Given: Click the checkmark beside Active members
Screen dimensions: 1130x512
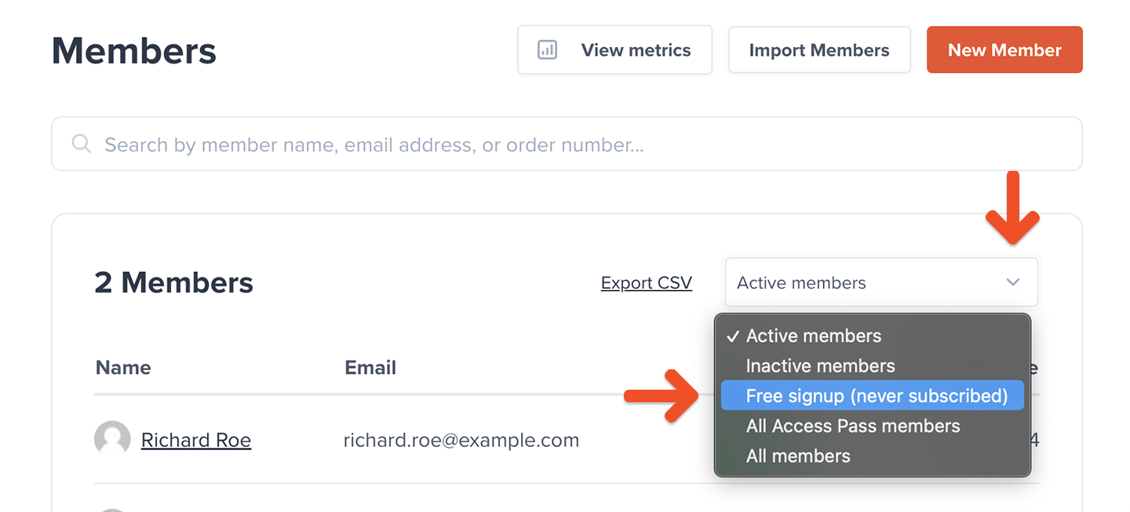Looking at the screenshot, I should point(733,336).
